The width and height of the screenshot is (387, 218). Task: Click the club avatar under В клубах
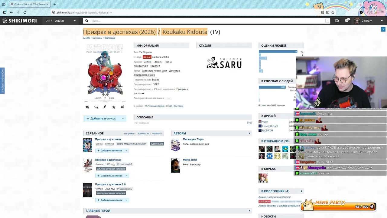click(x=263, y=178)
